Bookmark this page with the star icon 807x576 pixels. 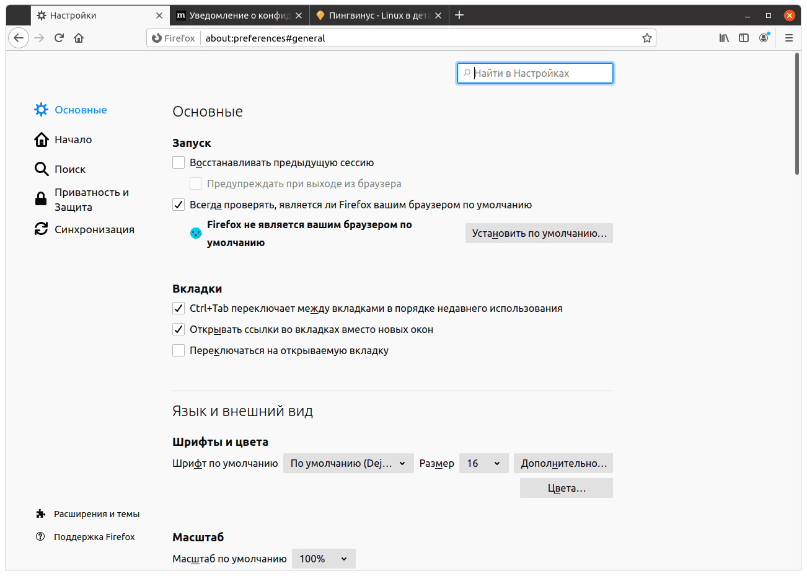click(647, 38)
